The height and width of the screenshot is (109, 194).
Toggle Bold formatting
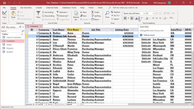[x=125, y=18]
